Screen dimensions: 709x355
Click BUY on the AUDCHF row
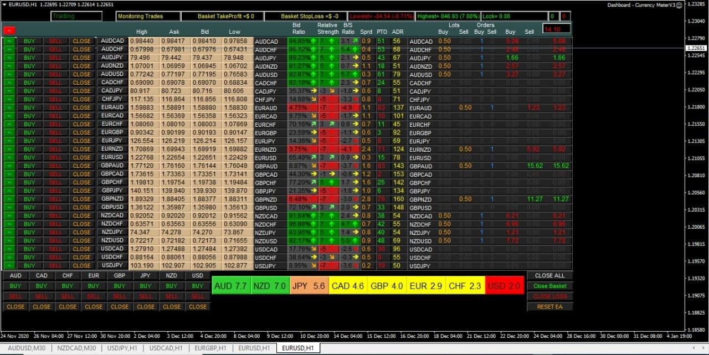click(29, 49)
